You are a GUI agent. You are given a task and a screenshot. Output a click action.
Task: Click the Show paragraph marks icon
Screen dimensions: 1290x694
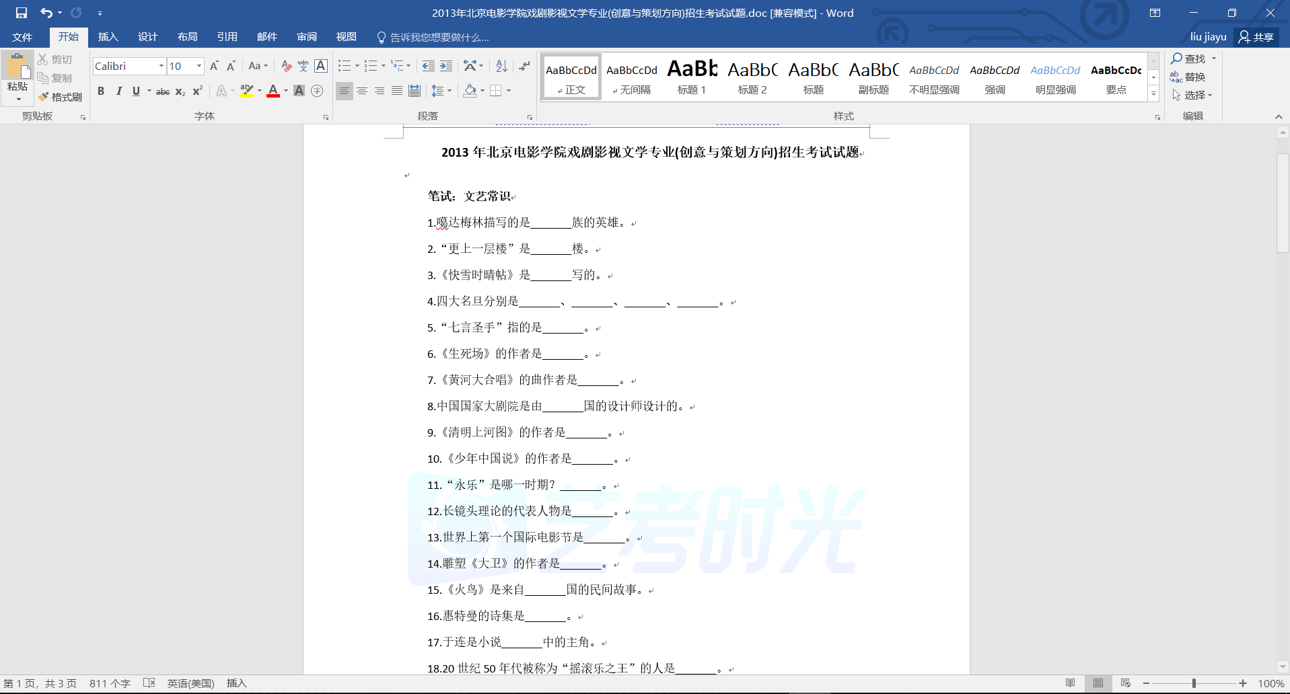524,66
